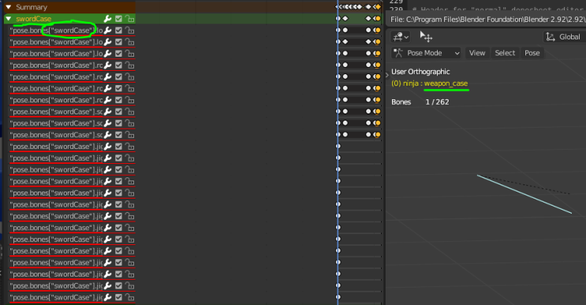Select the swordCase group name
Screen dimensions: 586x305
tap(34, 19)
